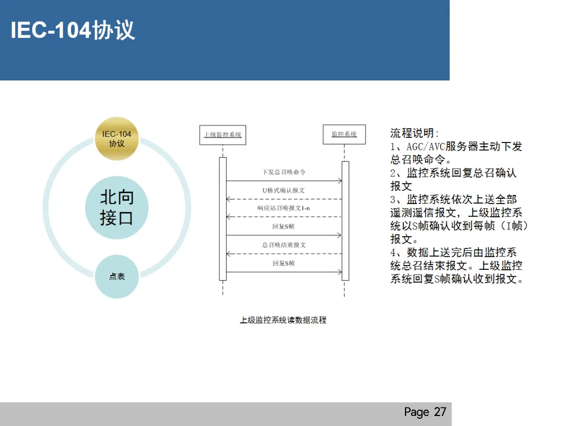Click the 上级监控系统读数据流程 caption
568x426 pixels.
point(284,320)
